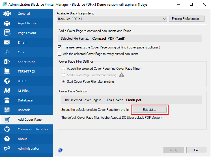
Task: Open Page Layout via its sidebar icon
Action: [x=7, y=33]
